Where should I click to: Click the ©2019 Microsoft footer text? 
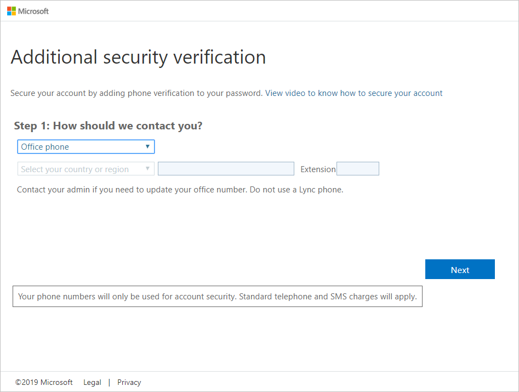44,382
